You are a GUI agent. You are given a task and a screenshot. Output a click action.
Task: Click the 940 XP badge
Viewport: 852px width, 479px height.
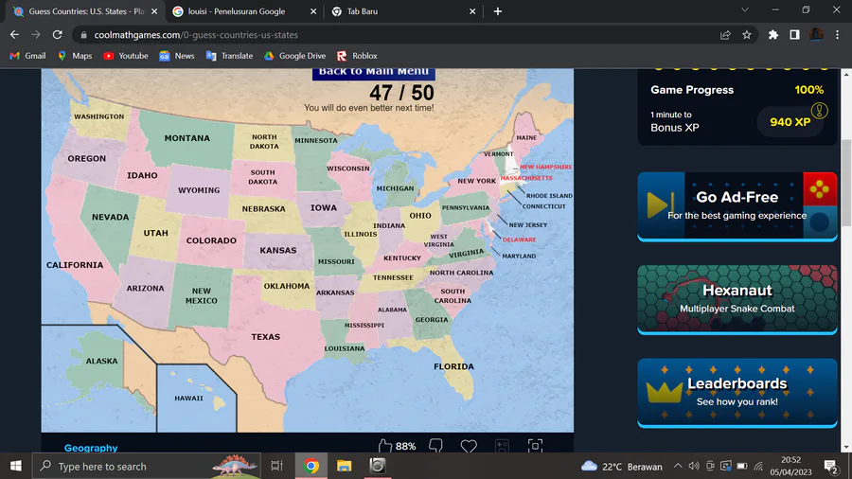pyautogui.click(x=790, y=122)
